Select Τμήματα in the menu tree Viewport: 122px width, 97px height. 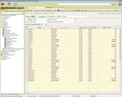tap(8, 43)
